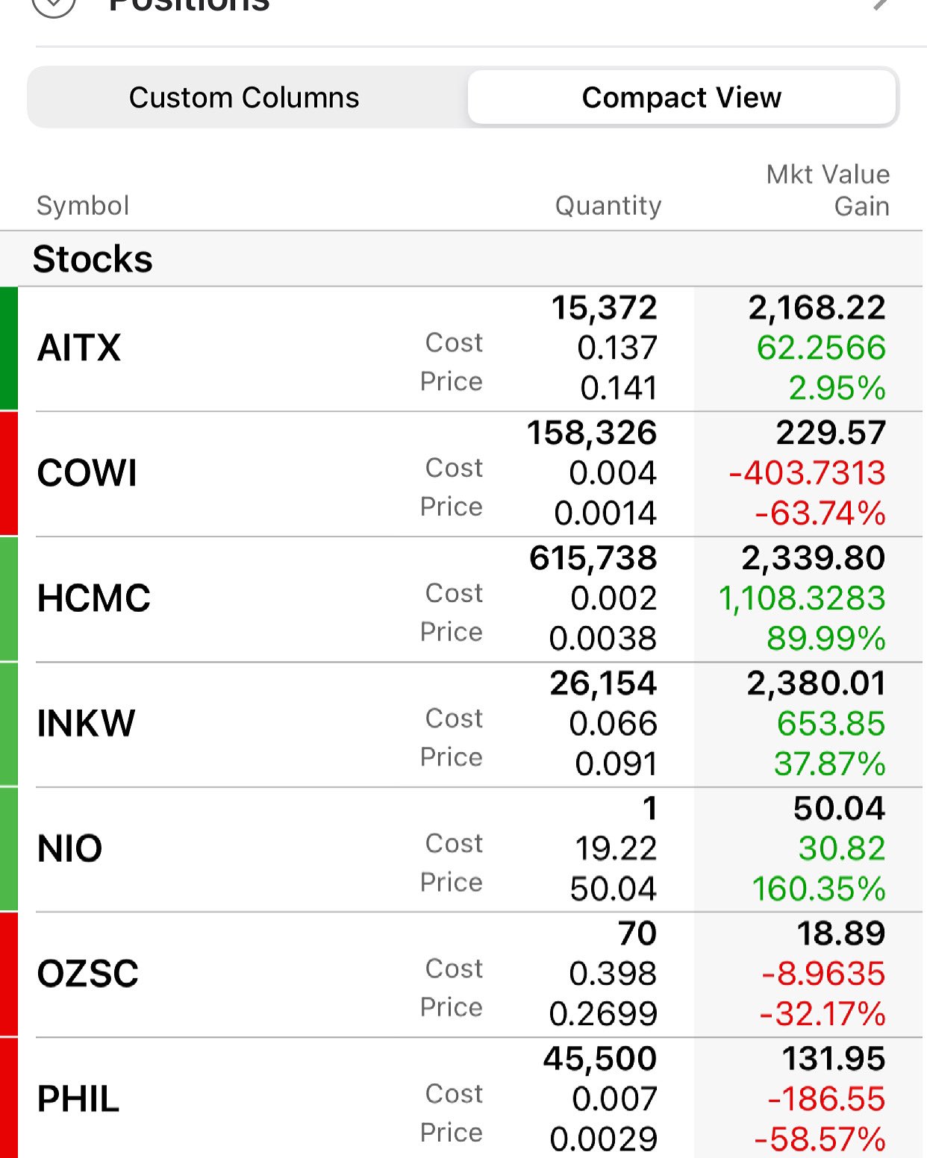The image size is (927, 1158).
Task: Select OZSC market value 18.89
Action: pos(841,933)
